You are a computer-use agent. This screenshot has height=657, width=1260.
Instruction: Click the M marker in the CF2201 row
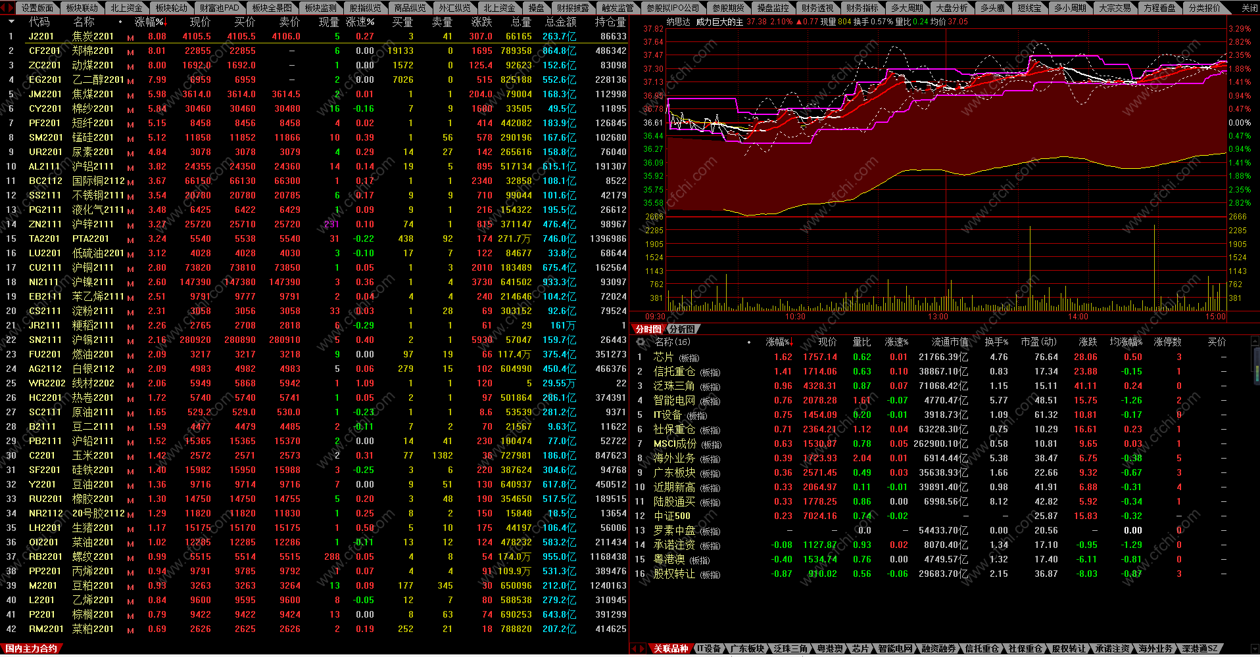pos(130,52)
